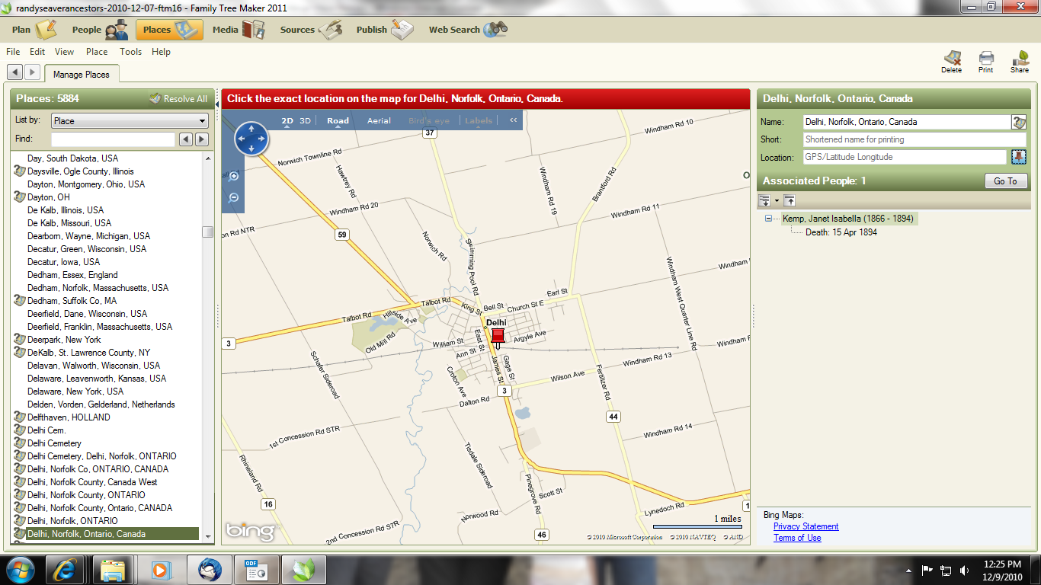Open Windows Media Player from taskbar
The image size is (1041, 585).
[160, 570]
